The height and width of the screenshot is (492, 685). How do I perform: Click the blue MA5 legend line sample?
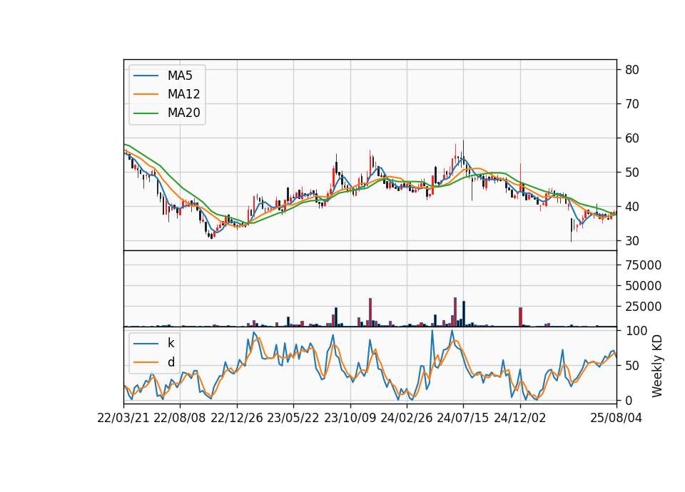point(146,76)
